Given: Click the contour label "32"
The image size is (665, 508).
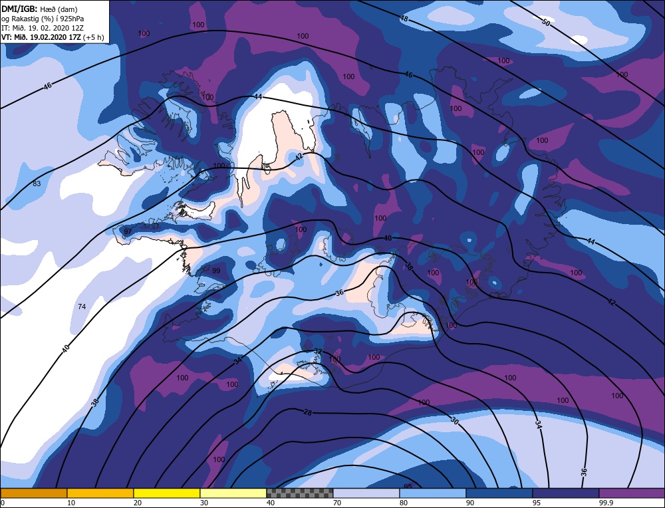Looking at the screenshot, I should pos(318,351).
